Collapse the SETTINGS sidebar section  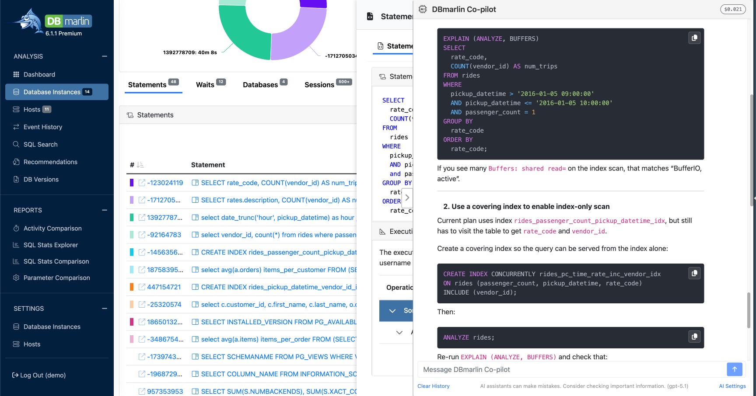tap(105, 309)
